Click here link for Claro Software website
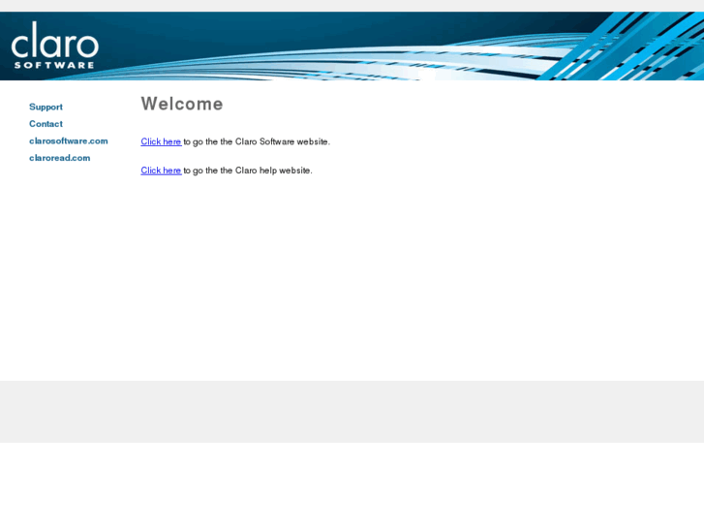 (161, 141)
